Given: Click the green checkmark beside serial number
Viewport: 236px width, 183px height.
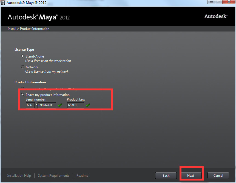Looking at the screenshot, I should [x=60, y=105].
